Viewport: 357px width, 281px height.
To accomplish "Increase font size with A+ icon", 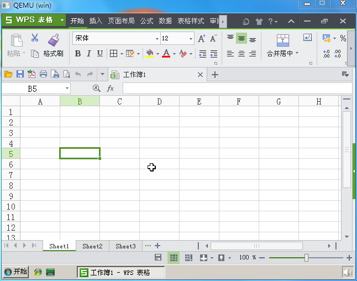I will (x=202, y=38).
